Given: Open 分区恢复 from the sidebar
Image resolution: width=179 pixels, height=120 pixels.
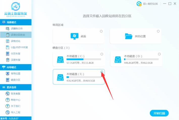Looking at the screenshot, I should [16, 54].
